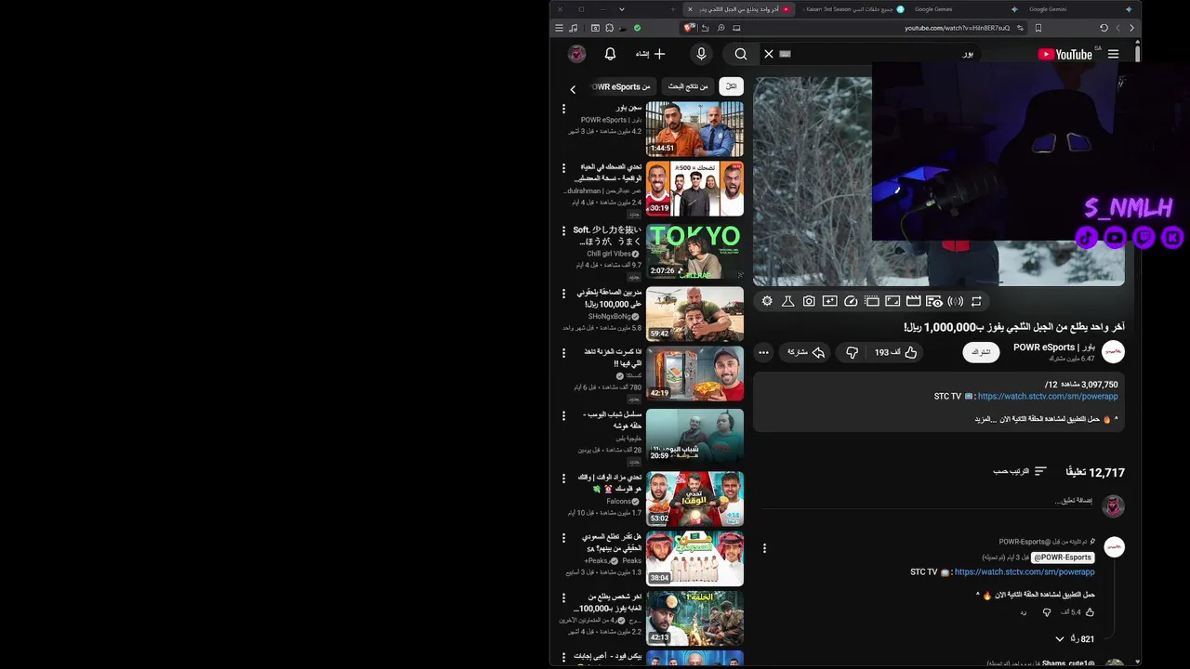
Task: Open options for the Falcons 53:02 video
Action: point(563,478)
